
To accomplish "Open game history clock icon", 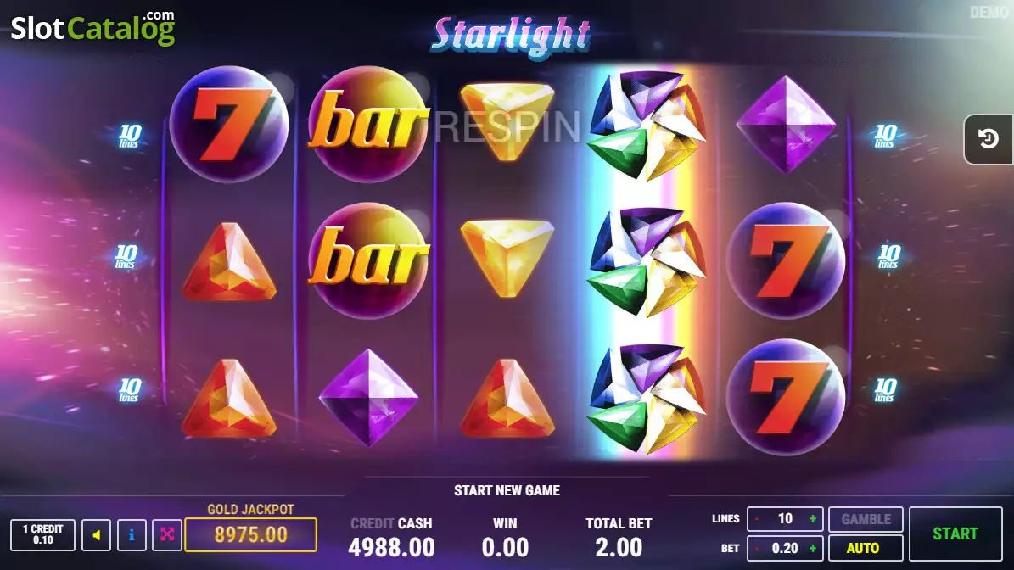I will click(989, 139).
